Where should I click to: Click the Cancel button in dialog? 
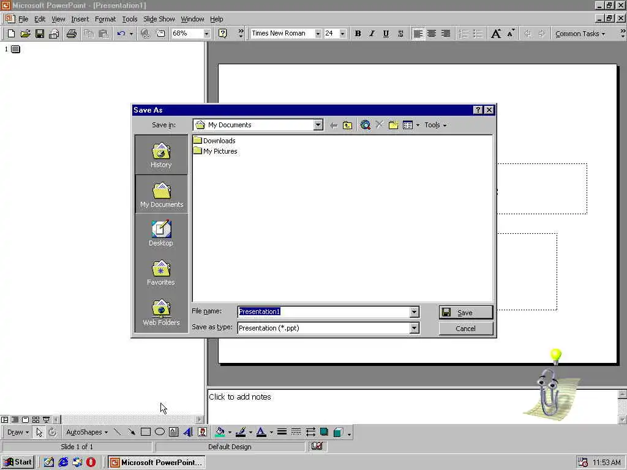point(466,329)
